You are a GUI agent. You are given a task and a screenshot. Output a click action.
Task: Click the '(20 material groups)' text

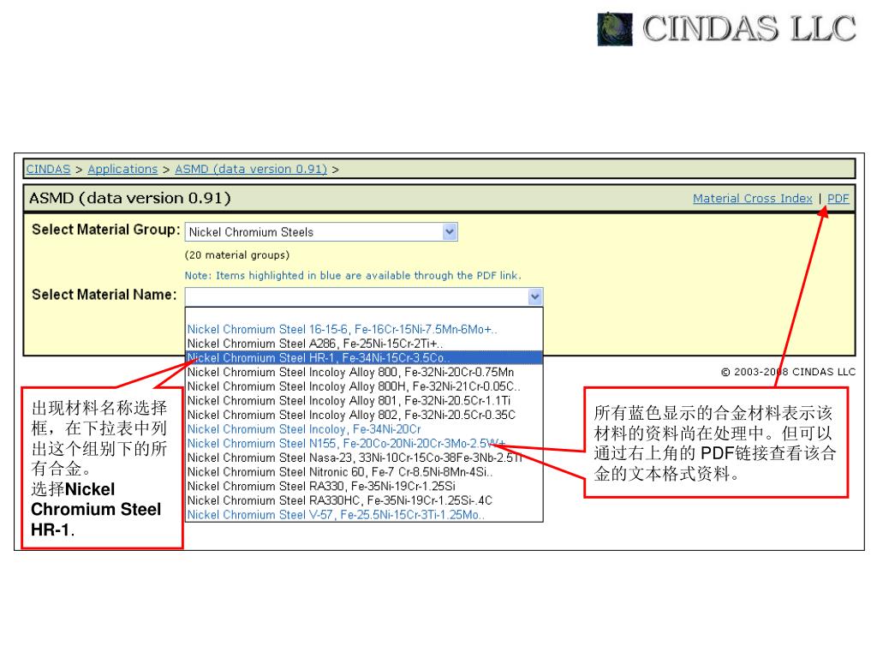pos(237,255)
